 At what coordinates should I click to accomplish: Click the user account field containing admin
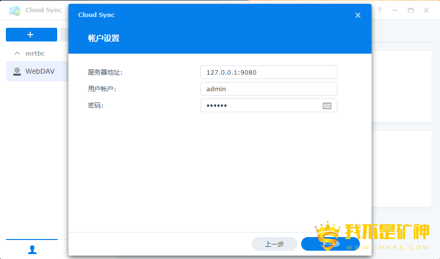coord(268,89)
